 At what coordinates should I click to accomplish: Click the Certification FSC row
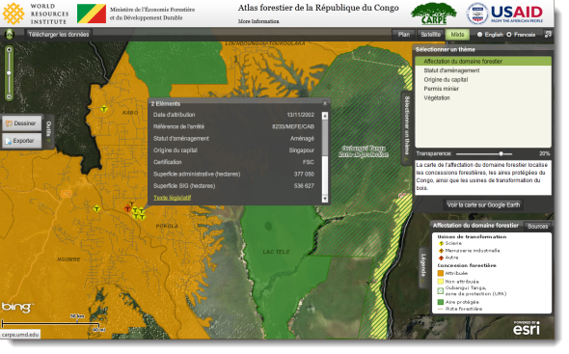(233, 162)
